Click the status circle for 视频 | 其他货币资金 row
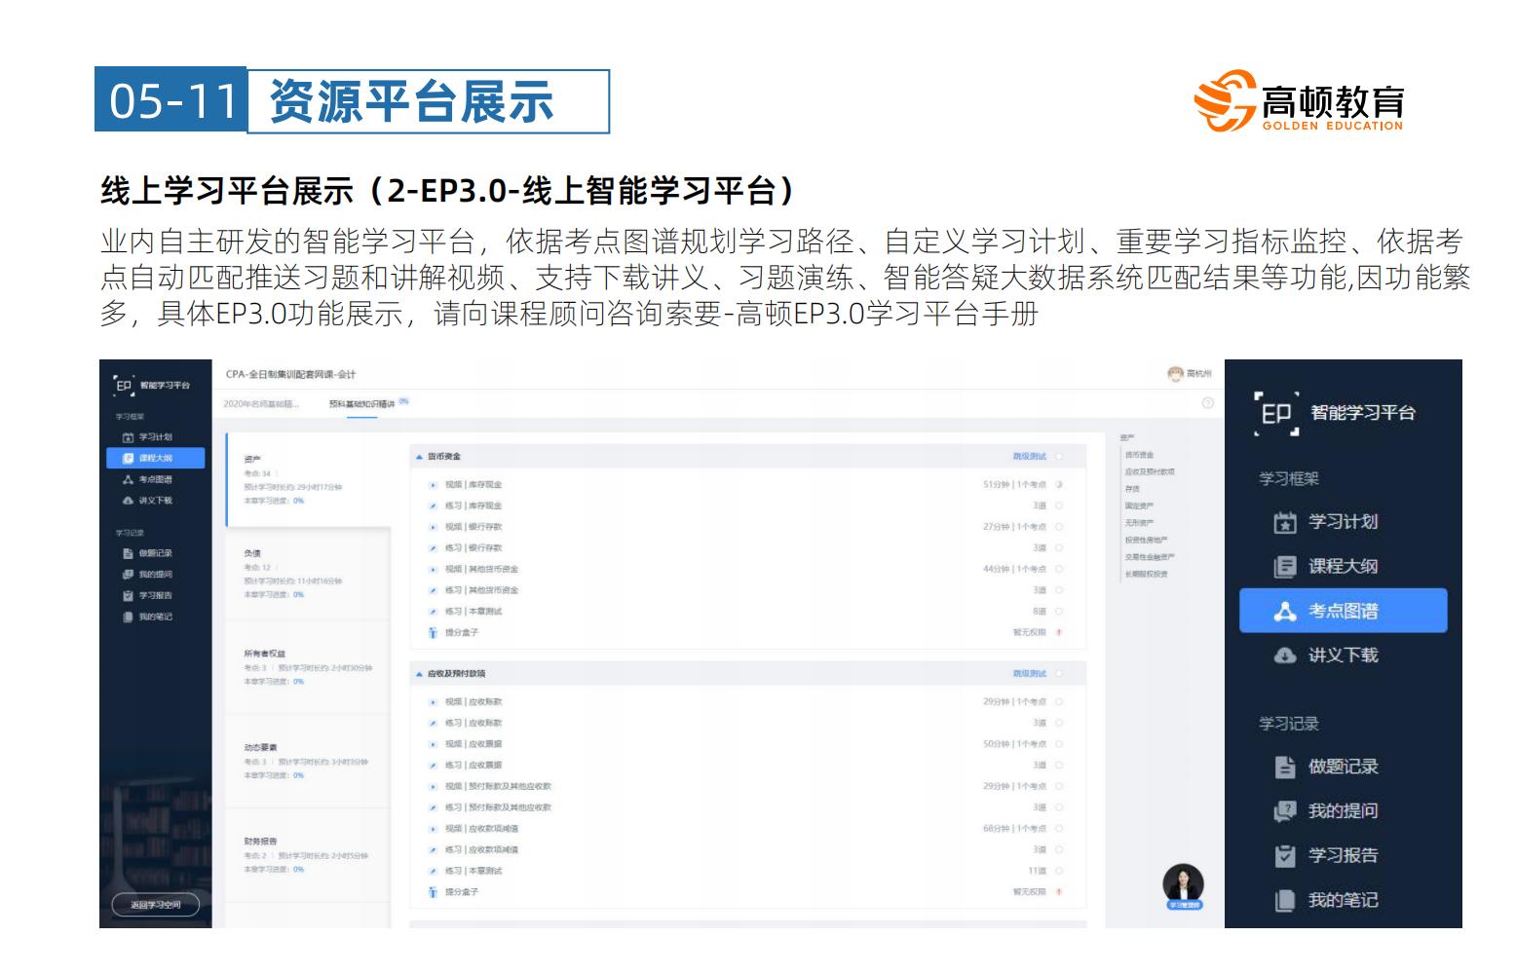 1059,569
